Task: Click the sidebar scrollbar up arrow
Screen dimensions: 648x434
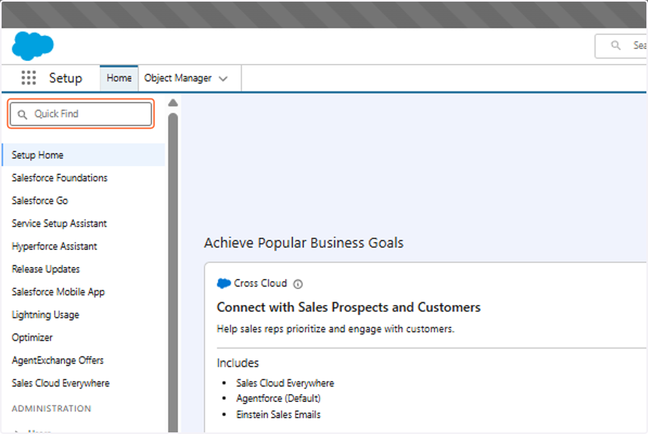Action: point(173,103)
